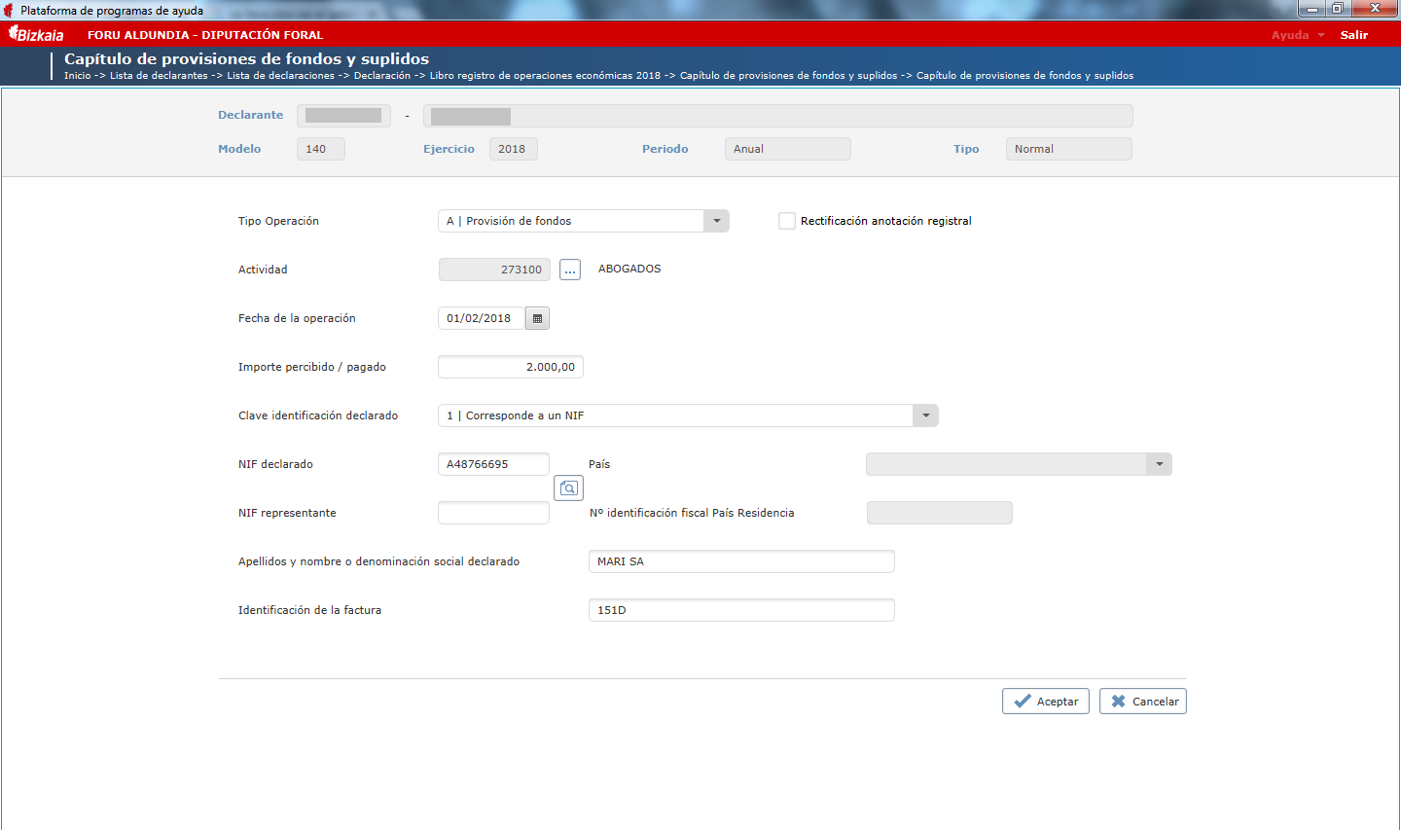Click the Actividad code field 273100
The width and height of the screenshot is (1401, 830).
494,270
